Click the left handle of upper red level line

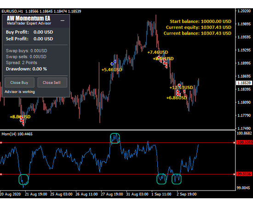tap(1, 143)
